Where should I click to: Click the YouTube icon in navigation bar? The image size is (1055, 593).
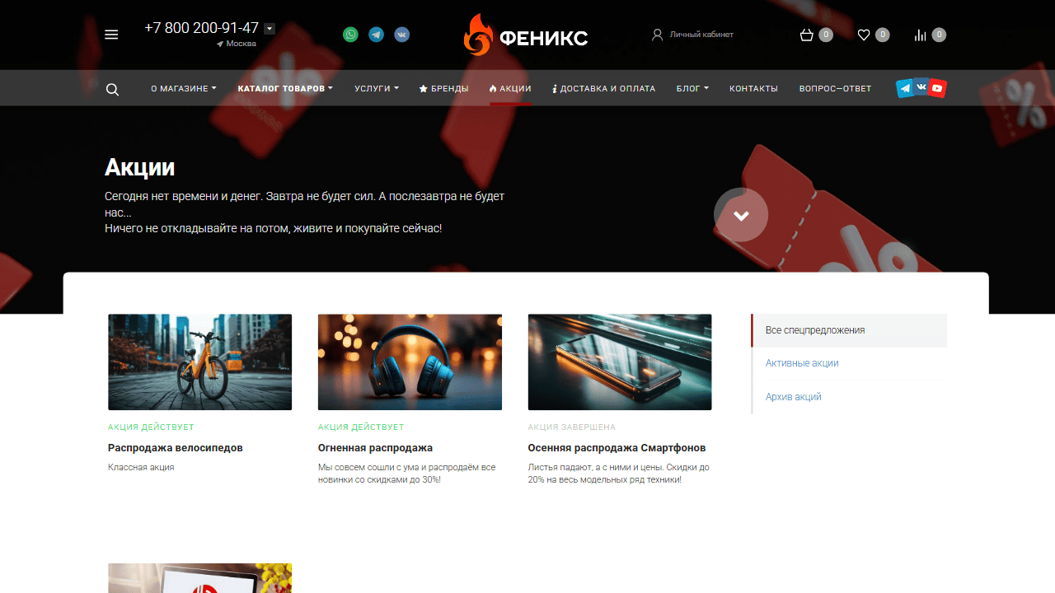pos(937,88)
